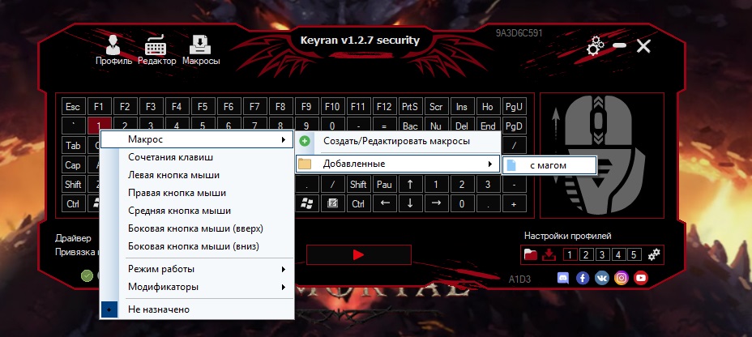Select the numpad plus key
The width and height of the screenshot is (752, 337).
coord(514,203)
